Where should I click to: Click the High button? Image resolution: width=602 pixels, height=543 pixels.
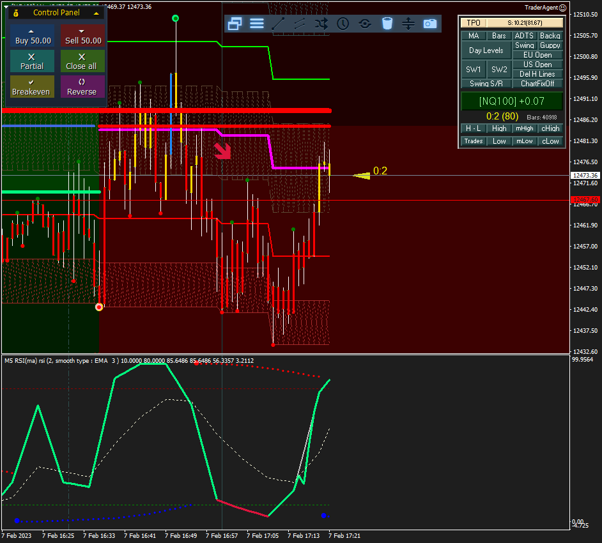point(499,128)
